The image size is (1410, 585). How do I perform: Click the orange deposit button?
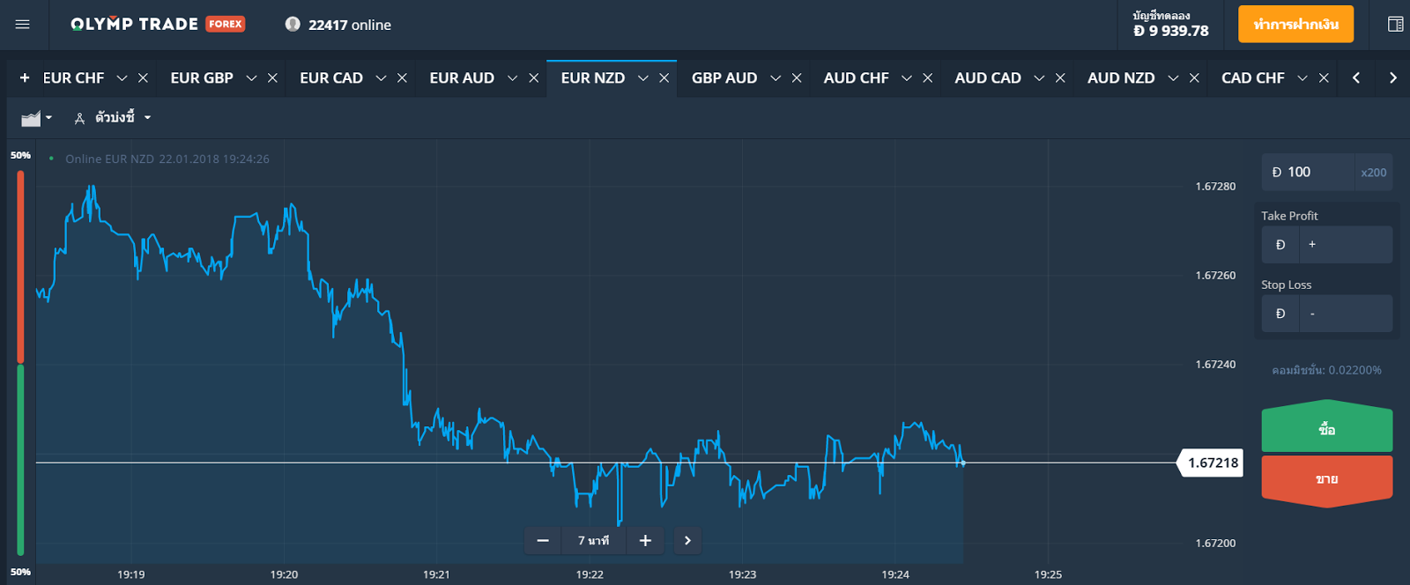click(x=1295, y=25)
